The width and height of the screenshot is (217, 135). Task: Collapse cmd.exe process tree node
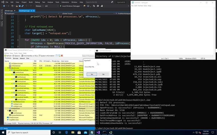[8, 111]
